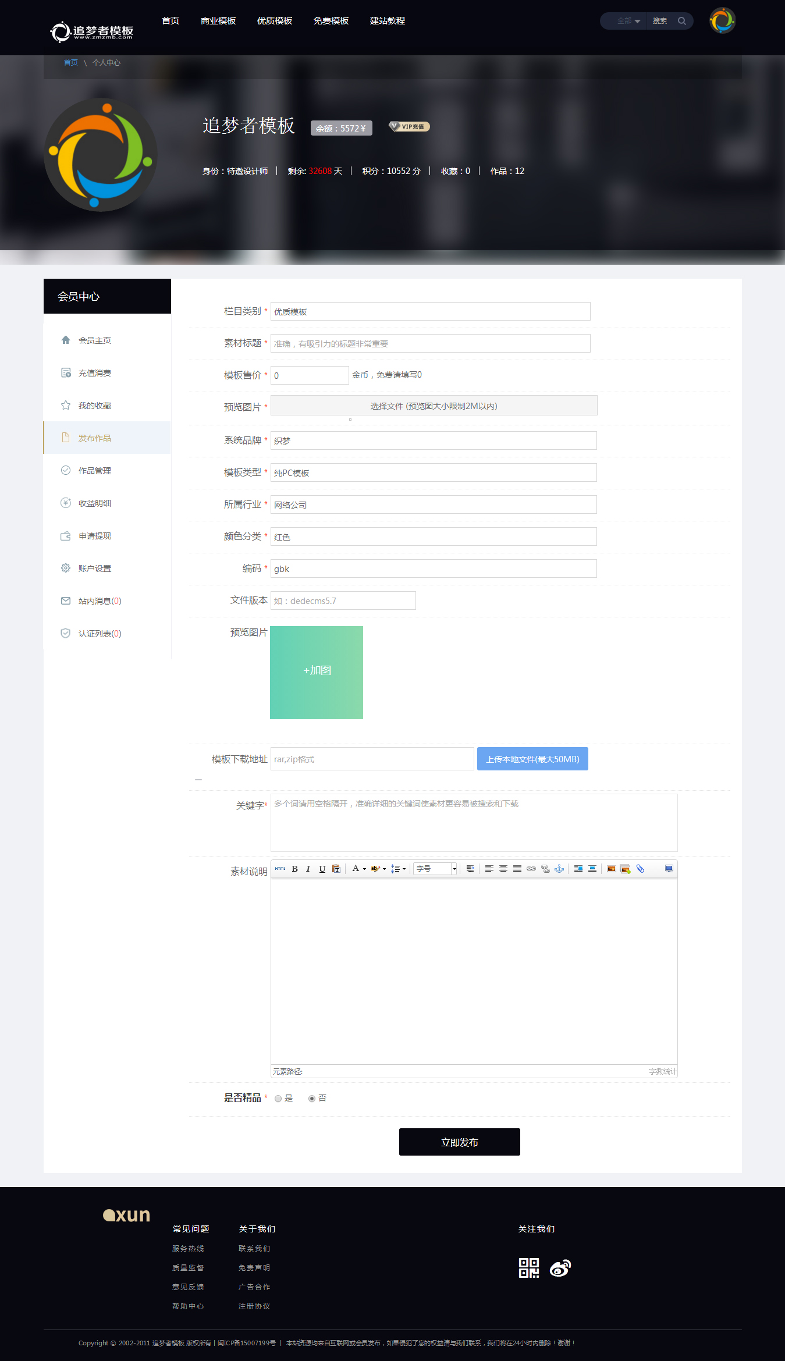Click the attachment paperclip icon
Screen dimensions: 785x1361
click(x=640, y=869)
